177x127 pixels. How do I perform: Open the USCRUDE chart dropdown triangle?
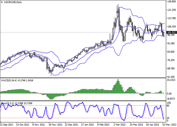coord(2,2)
